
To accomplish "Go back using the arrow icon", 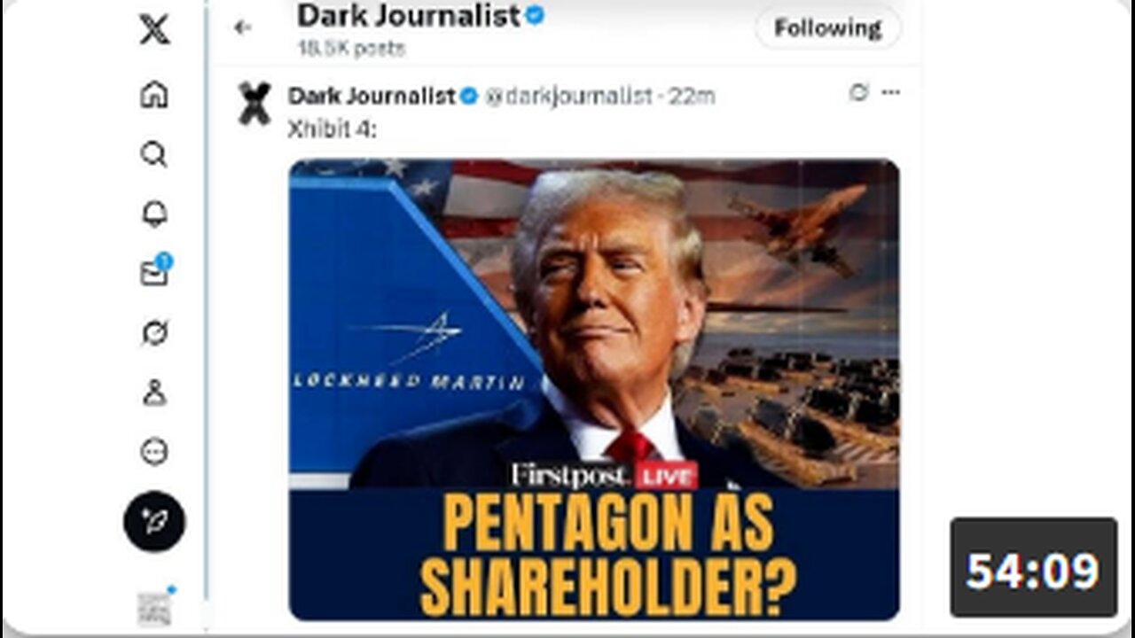I will (242, 27).
